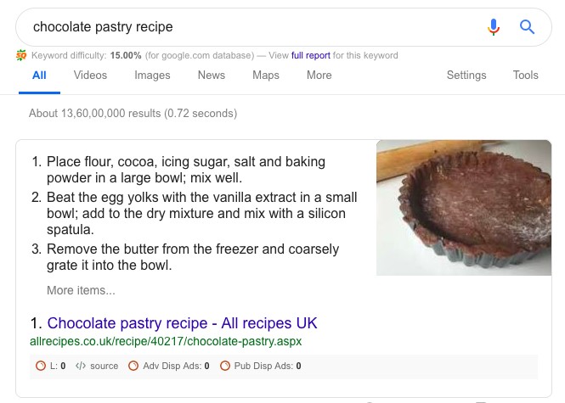Go to the Maps tab
The width and height of the screenshot is (565, 403).
(x=266, y=76)
